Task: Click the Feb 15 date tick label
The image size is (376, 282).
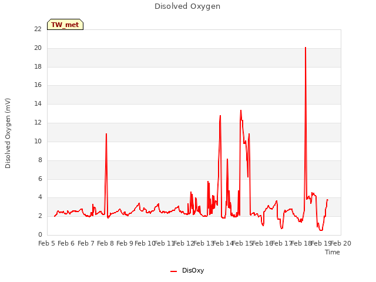Action: pyautogui.click(x=243, y=243)
